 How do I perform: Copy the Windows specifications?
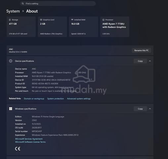click(x=140, y=109)
